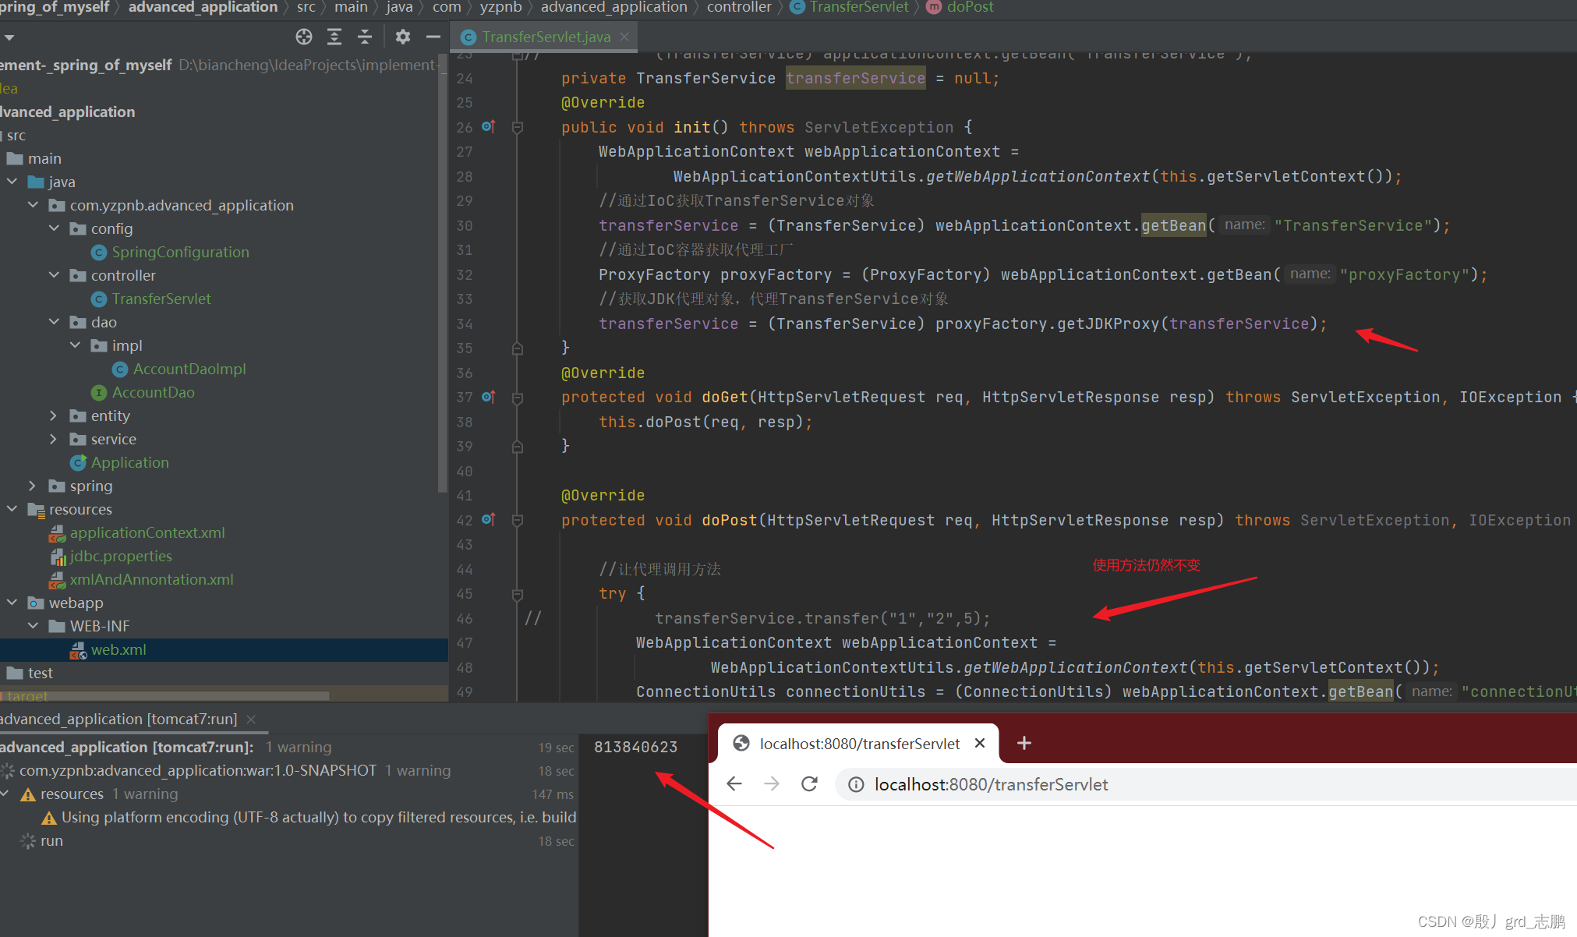The image size is (1577, 937).
Task: Open project panel settings gear
Action: coord(402,37)
